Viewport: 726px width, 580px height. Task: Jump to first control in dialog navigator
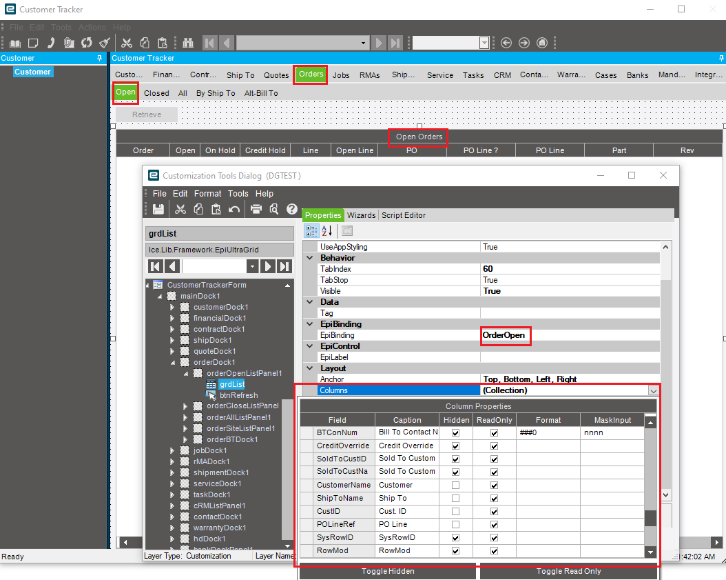[x=156, y=266]
